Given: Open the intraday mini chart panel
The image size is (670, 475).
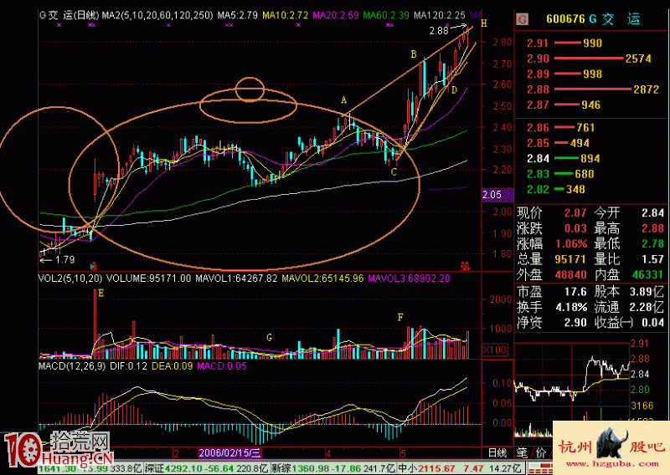Looking at the screenshot, I should coord(571,388).
